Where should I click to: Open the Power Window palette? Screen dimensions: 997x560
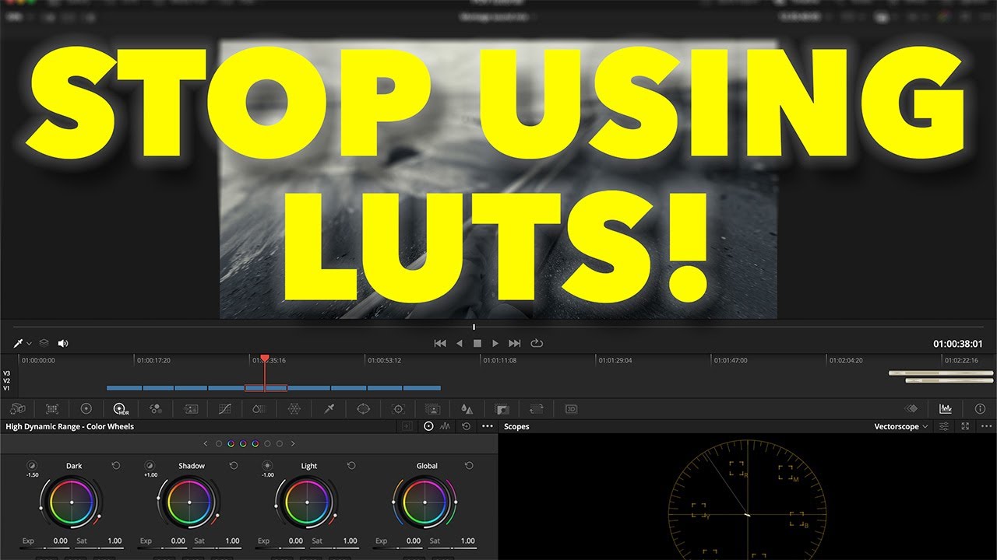click(x=363, y=408)
